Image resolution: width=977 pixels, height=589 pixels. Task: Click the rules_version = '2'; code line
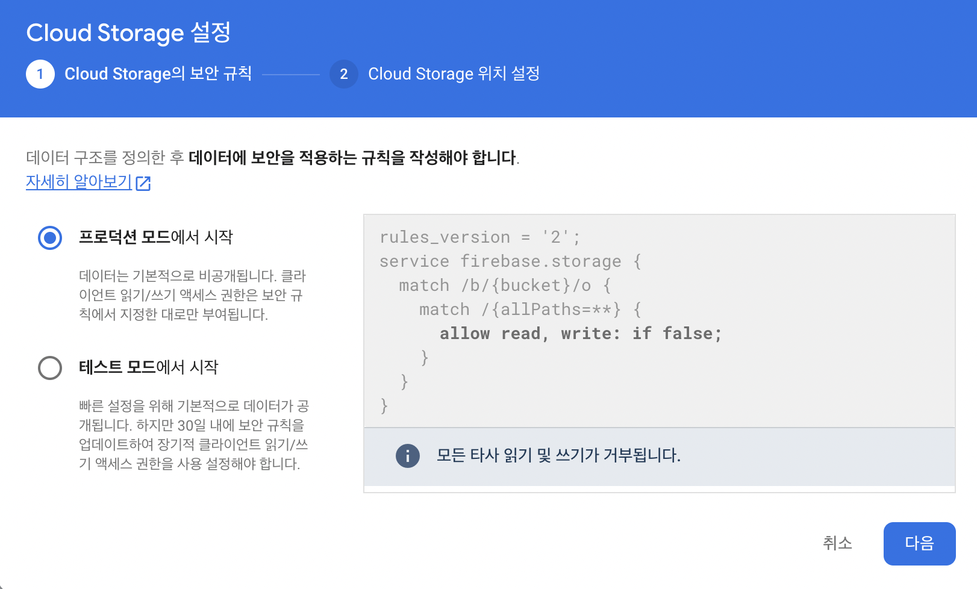pos(480,237)
